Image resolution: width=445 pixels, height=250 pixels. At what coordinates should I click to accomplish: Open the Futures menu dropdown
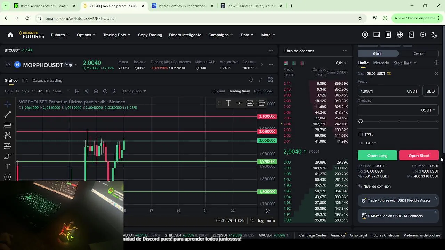coord(60,35)
